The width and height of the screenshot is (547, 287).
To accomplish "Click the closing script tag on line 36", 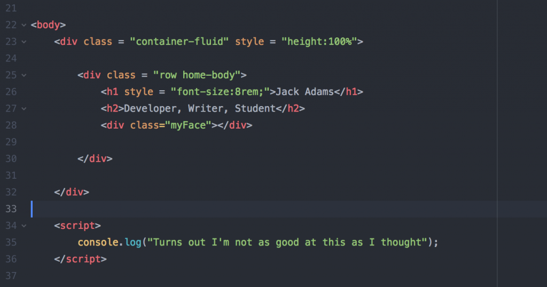I will 80,259.
